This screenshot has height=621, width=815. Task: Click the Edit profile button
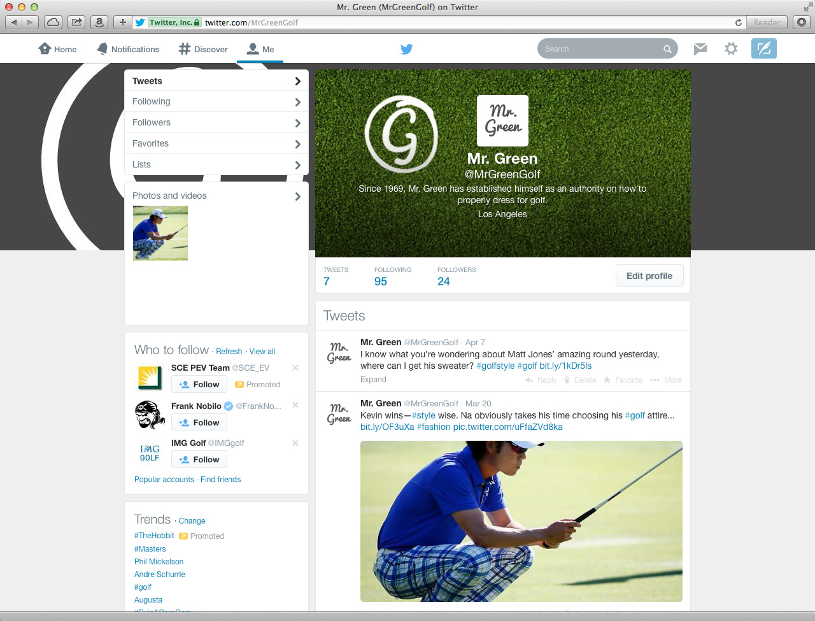pos(649,276)
